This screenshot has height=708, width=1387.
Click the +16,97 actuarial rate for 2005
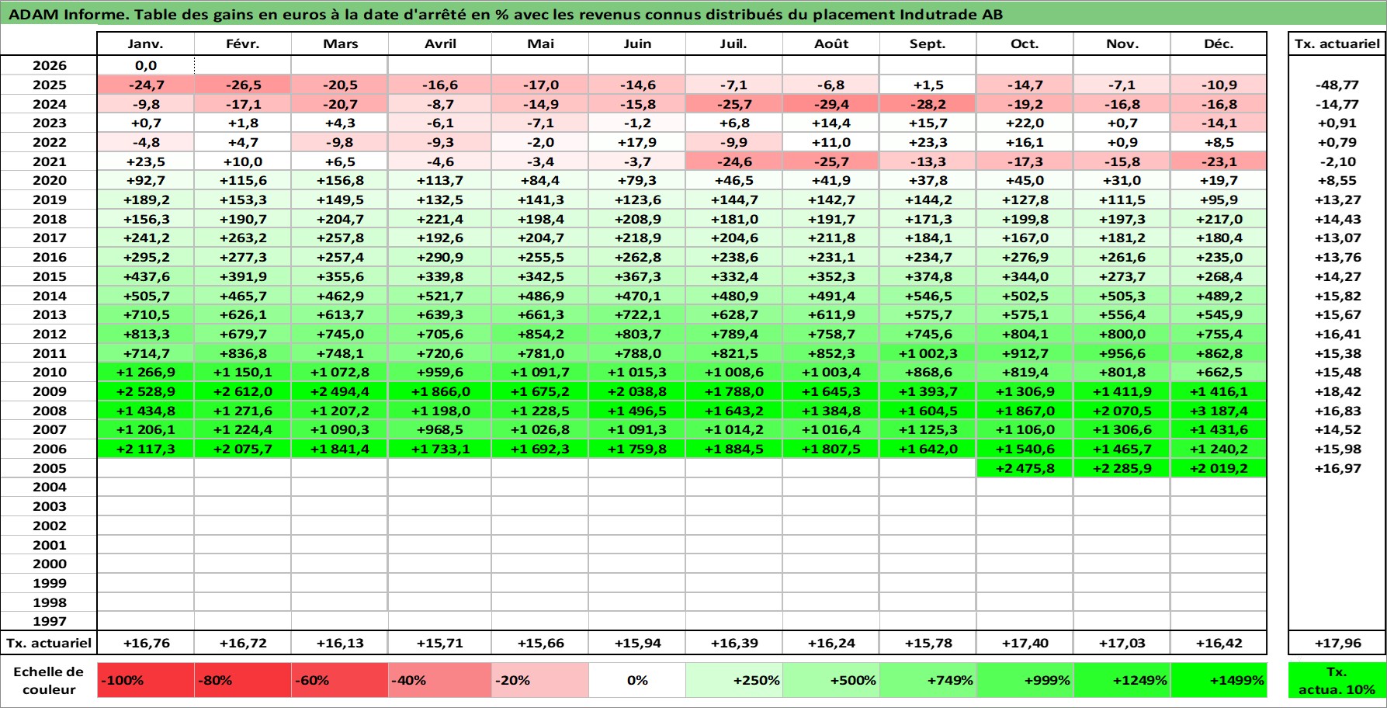click(1337, 468)
